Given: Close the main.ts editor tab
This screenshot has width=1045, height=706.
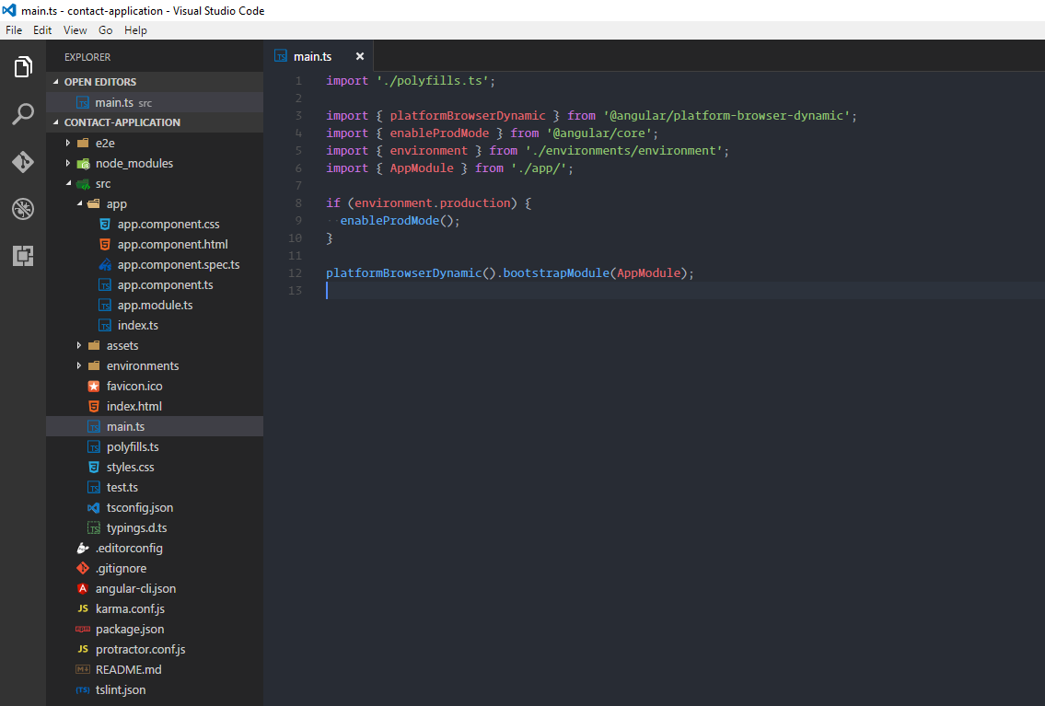Looking at the screenshot, I should click(360, 56).
